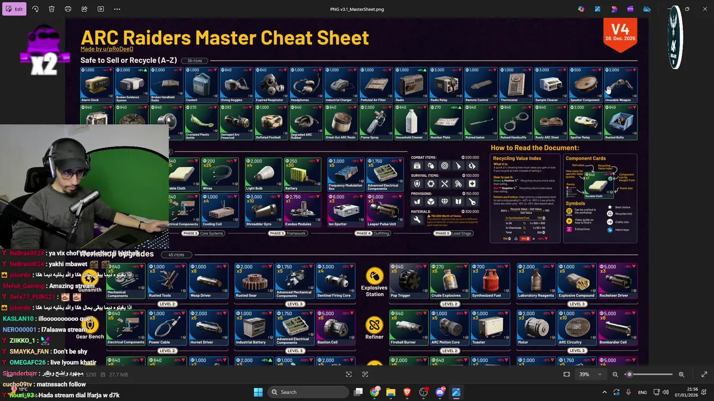Open the 39% zoom level dropdown

click(x=590, y=374)
